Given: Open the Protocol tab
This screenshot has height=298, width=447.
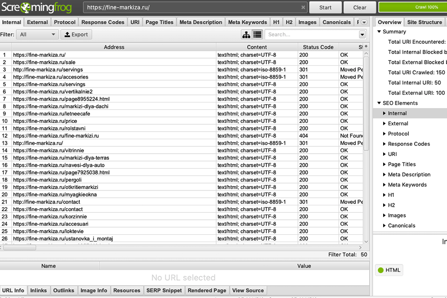Looking at the screenshot, I should point(65,22).
